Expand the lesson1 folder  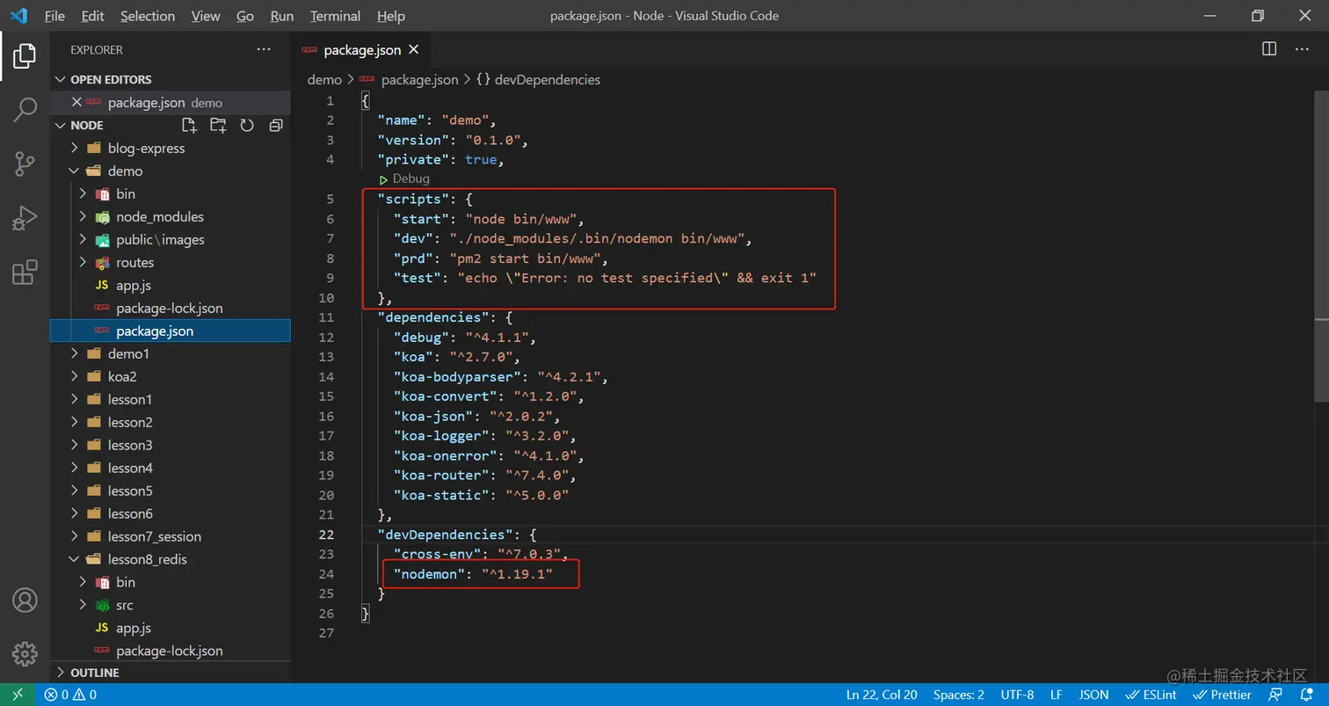(171, 399)
